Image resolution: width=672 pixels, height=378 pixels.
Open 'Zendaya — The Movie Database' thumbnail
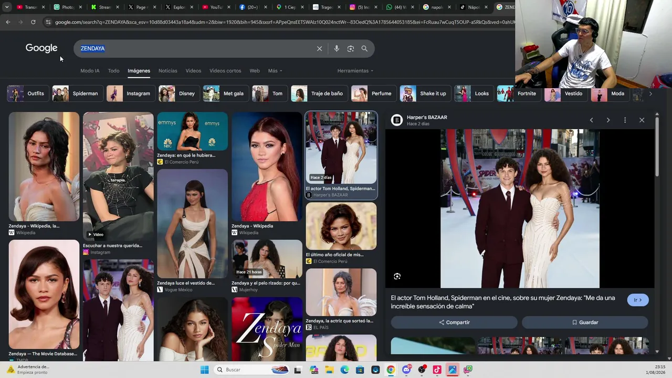point(44,295)
